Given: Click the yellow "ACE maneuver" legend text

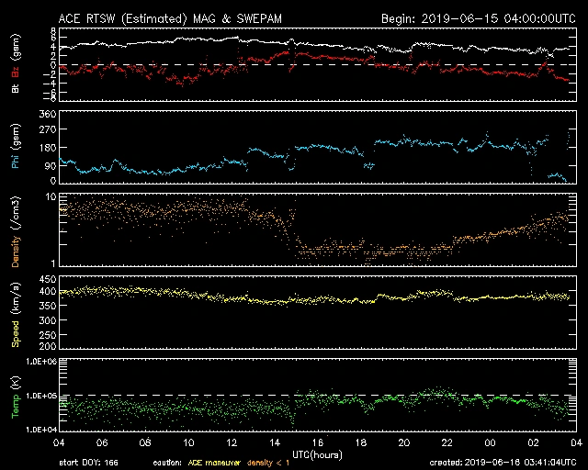Looking at the screenshot, I should (214, 463).
